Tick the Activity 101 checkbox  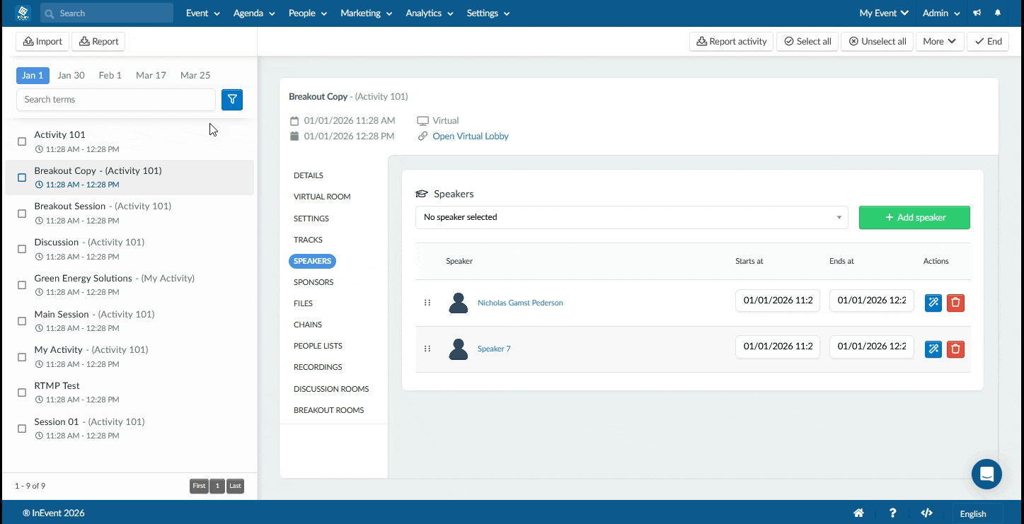point(22,141)
